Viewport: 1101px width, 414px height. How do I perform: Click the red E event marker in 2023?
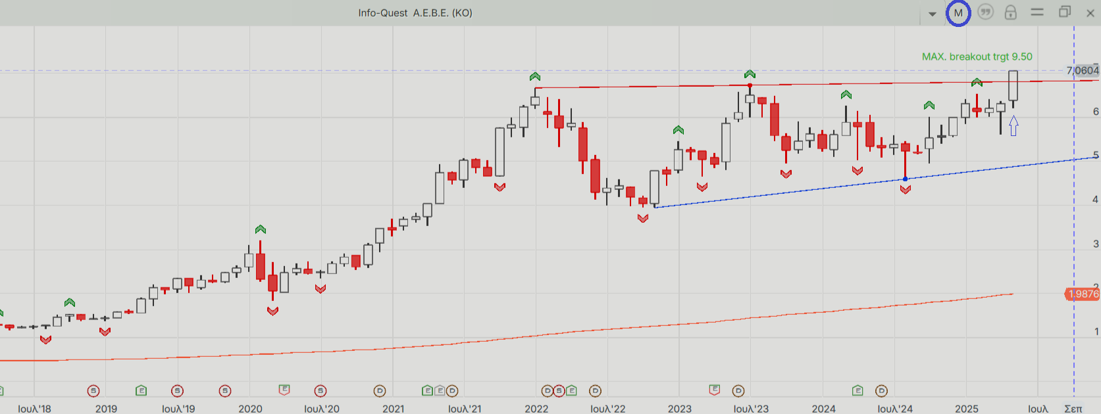[715, 390]
